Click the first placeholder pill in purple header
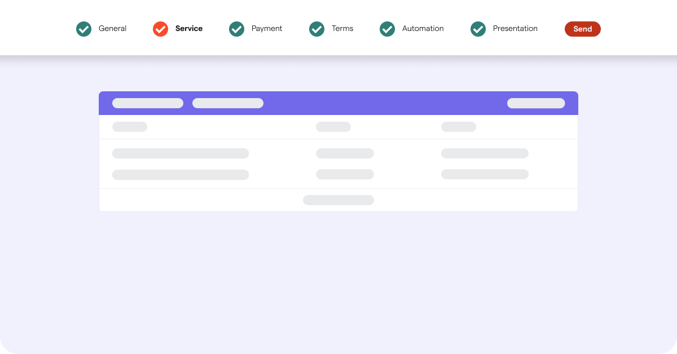The width and height of the screenshot is (677, 354). (148, 103)
